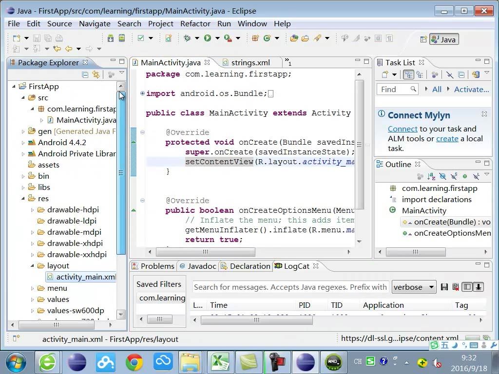Expand the values folder
This screenshot has width=499, height=374.
pos(32,299)
